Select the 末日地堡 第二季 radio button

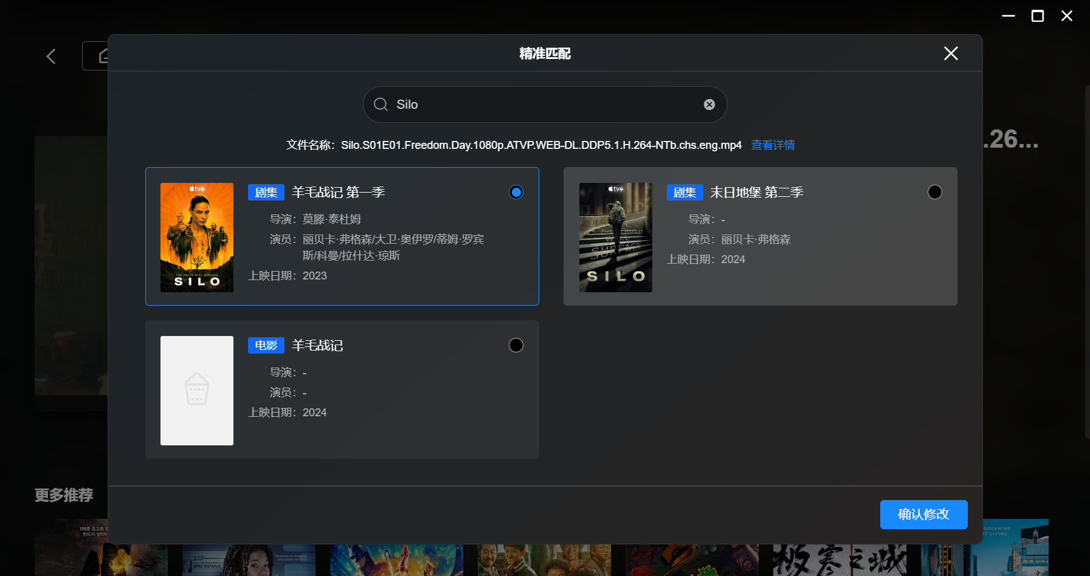(935, 192)
